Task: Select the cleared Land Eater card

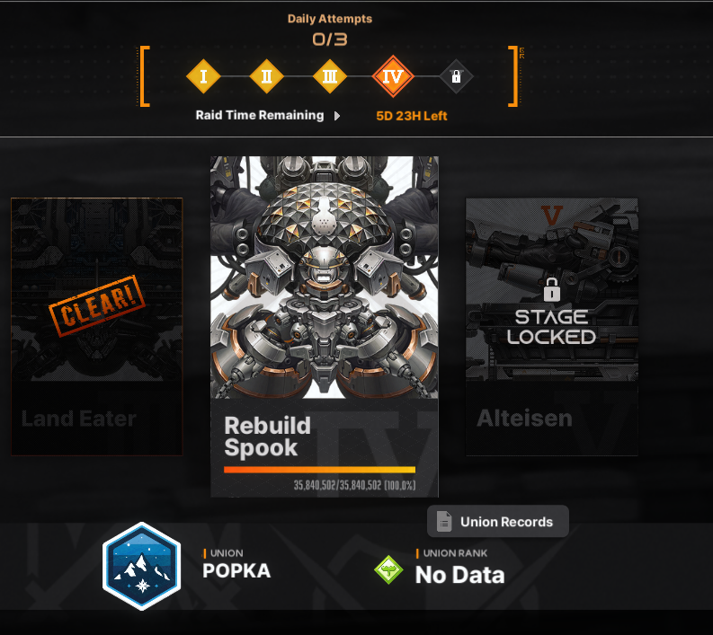Action: 97,327
